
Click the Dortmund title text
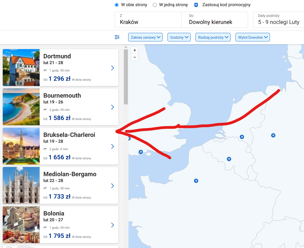coord(57,56)
